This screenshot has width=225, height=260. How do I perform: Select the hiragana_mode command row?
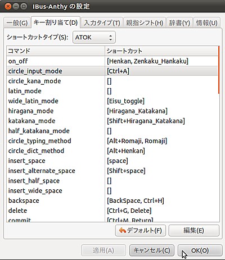[x=112, y=111]
